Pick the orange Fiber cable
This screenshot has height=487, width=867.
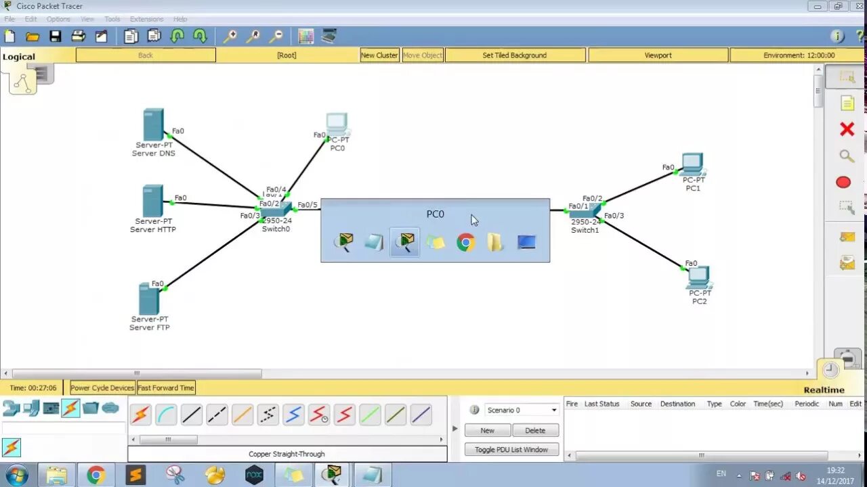coord(242,415)
